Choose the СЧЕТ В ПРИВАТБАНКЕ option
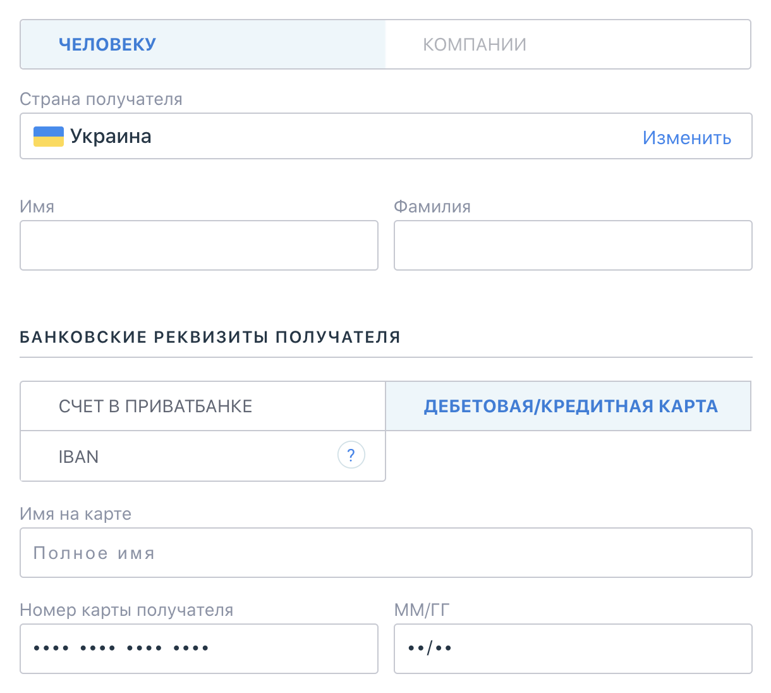Image resolution: width=771 pixels, height=693 pixels. (x=203, y=406)
